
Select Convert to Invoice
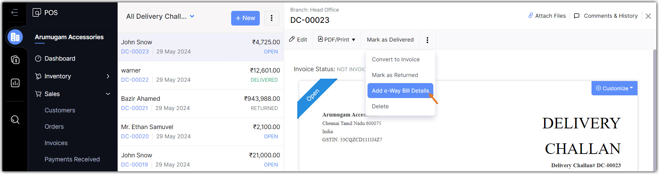(395, 59)
